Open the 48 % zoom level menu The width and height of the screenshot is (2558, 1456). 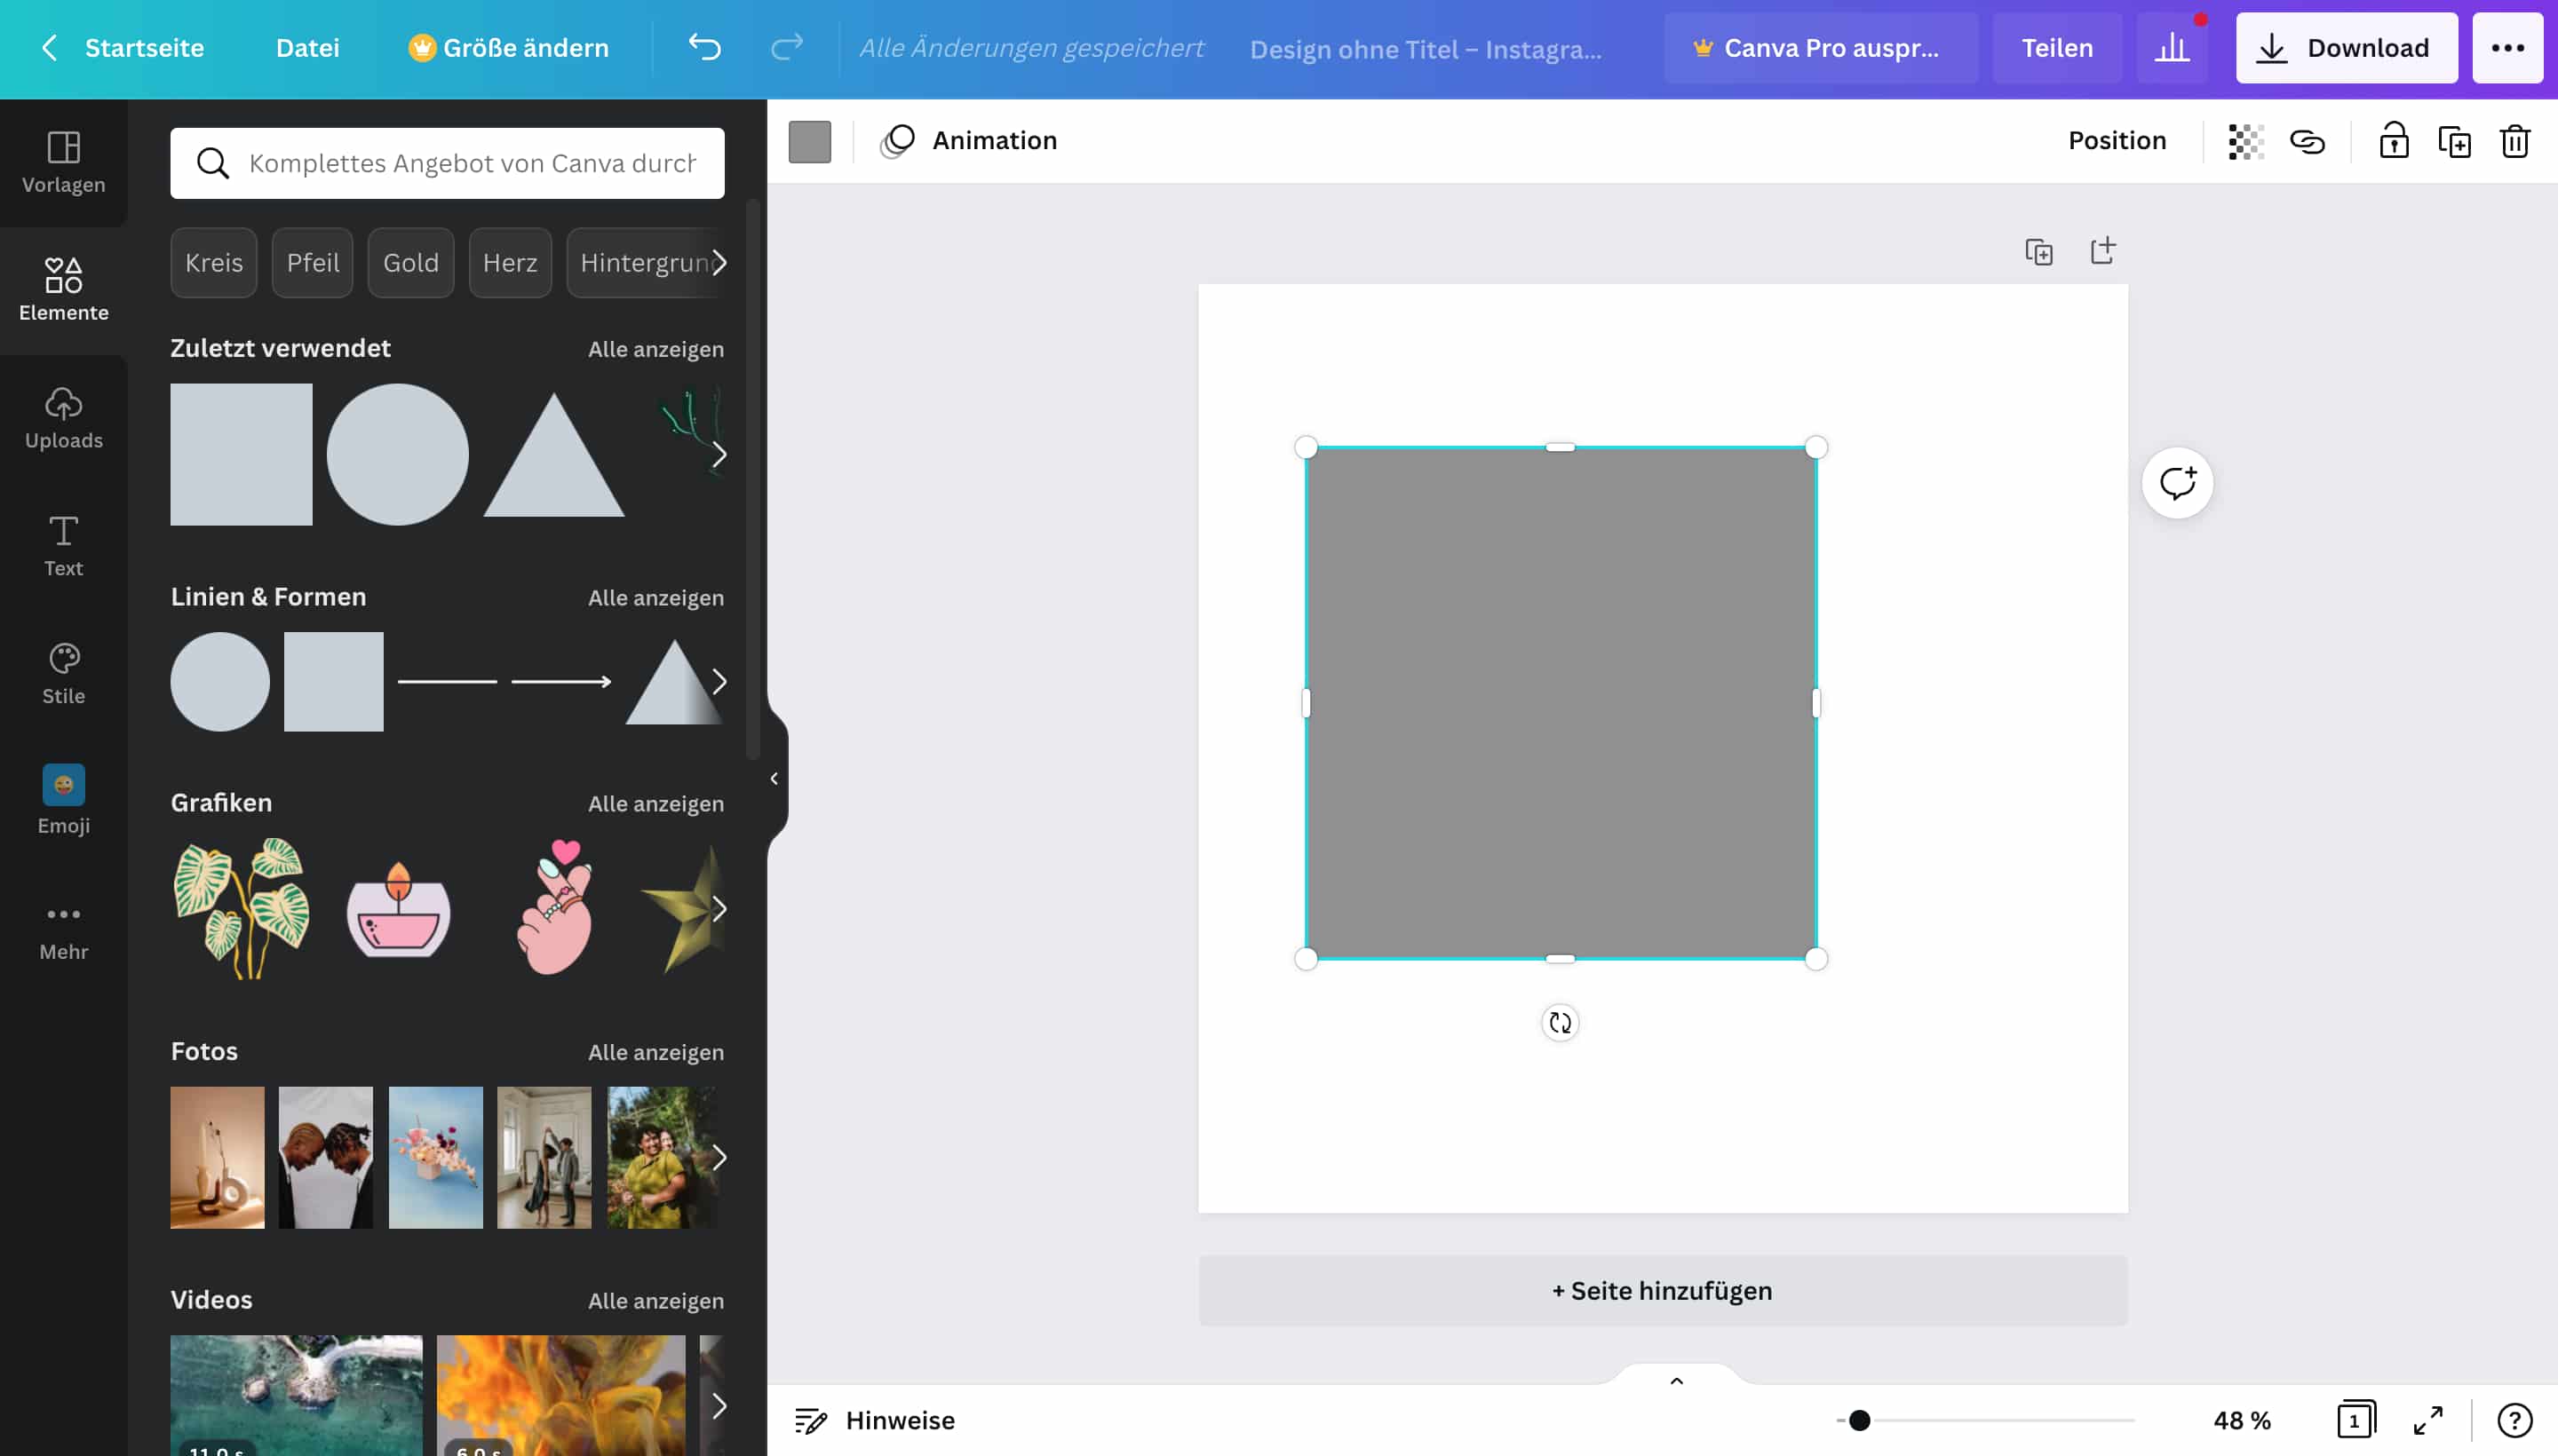2242,1420
